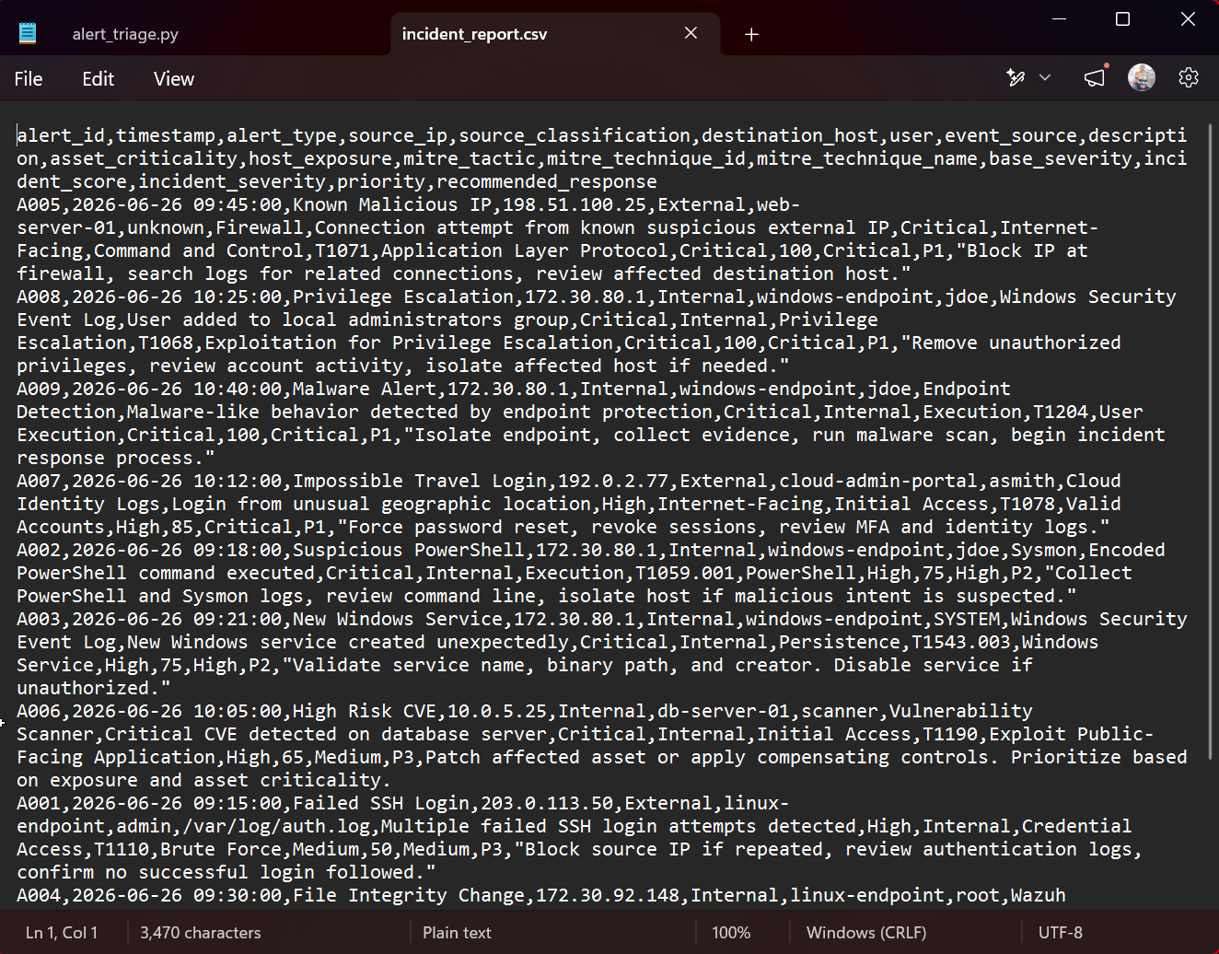Maximize the Notepad window
1219x954 pixels.
tap(1122, 18)
